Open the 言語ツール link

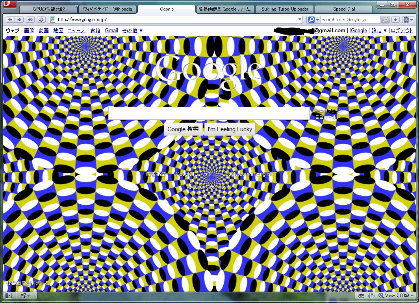tap(325, 117)
